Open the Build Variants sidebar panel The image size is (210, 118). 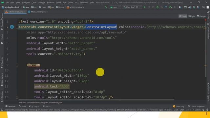pyautogui.click(x=2, y=79)
